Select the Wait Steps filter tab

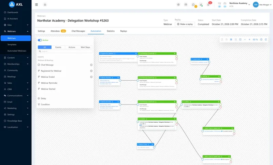85,47
